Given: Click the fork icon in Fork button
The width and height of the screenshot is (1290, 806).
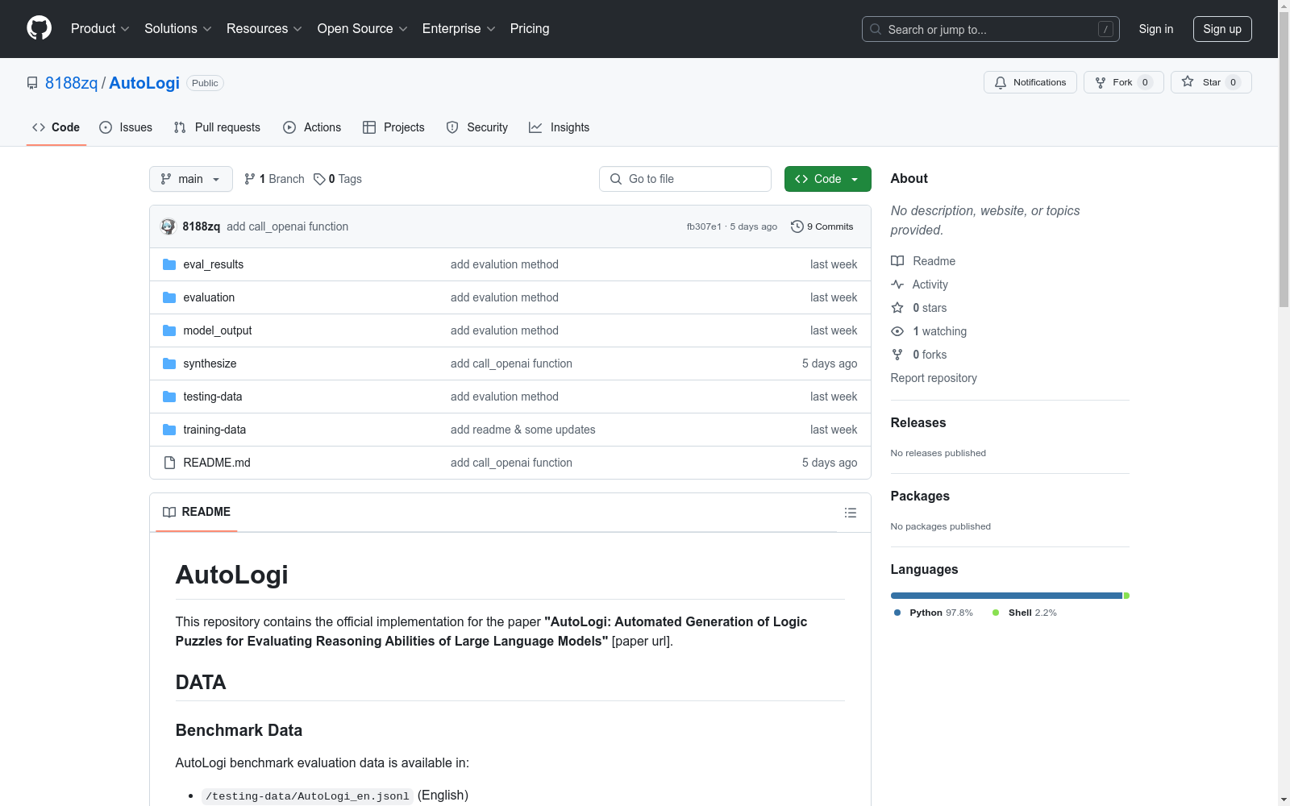Looking at the screenshot, I should tap(1101, 82).
